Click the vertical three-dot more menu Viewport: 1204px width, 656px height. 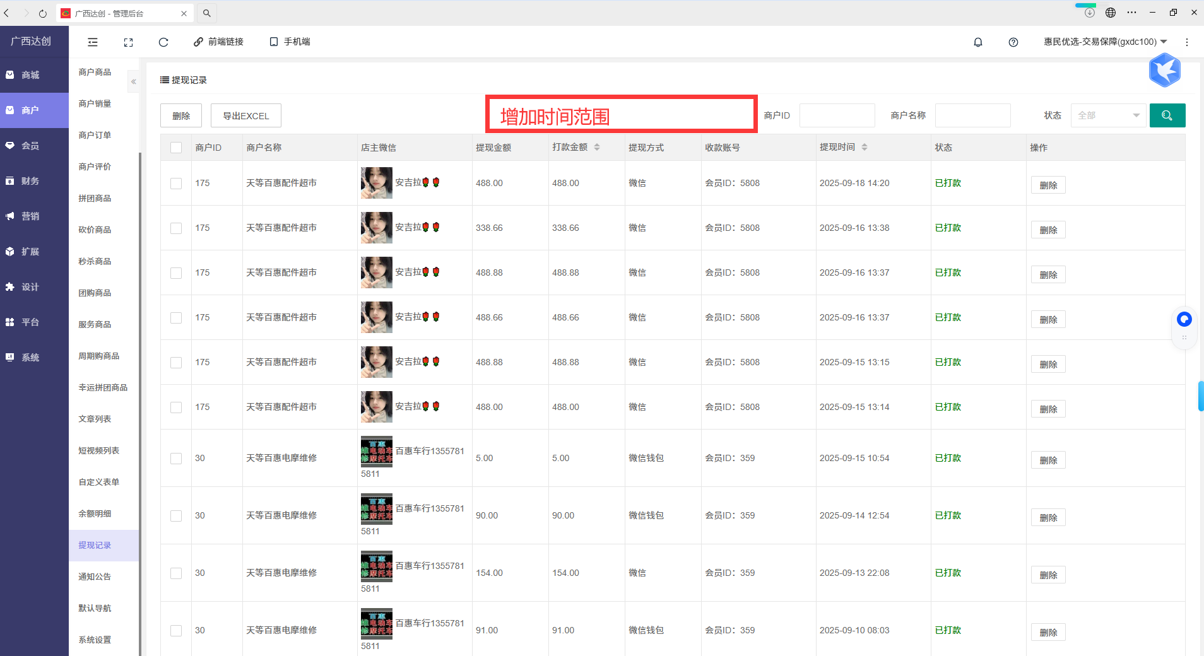(1186, 42)
